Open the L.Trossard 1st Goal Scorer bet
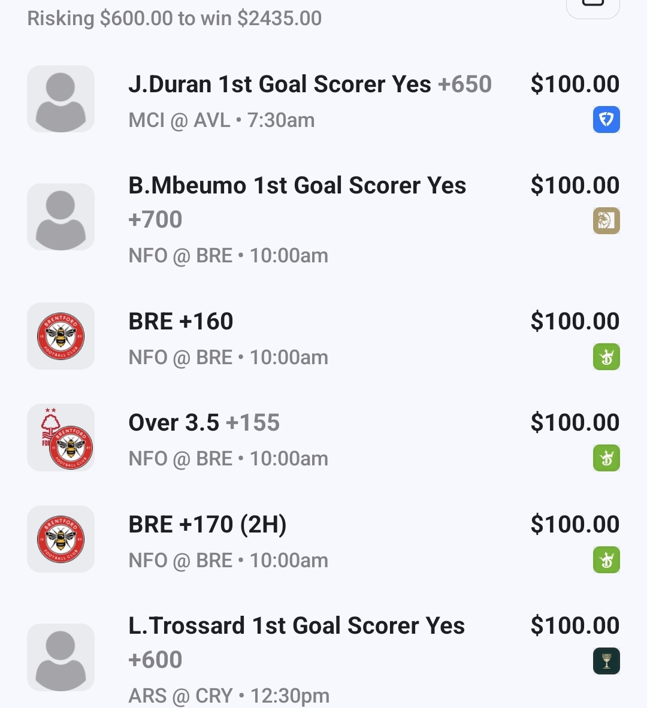 coord(297,626)
